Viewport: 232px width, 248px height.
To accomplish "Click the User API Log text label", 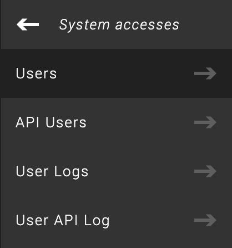I will tap(63, 221).
